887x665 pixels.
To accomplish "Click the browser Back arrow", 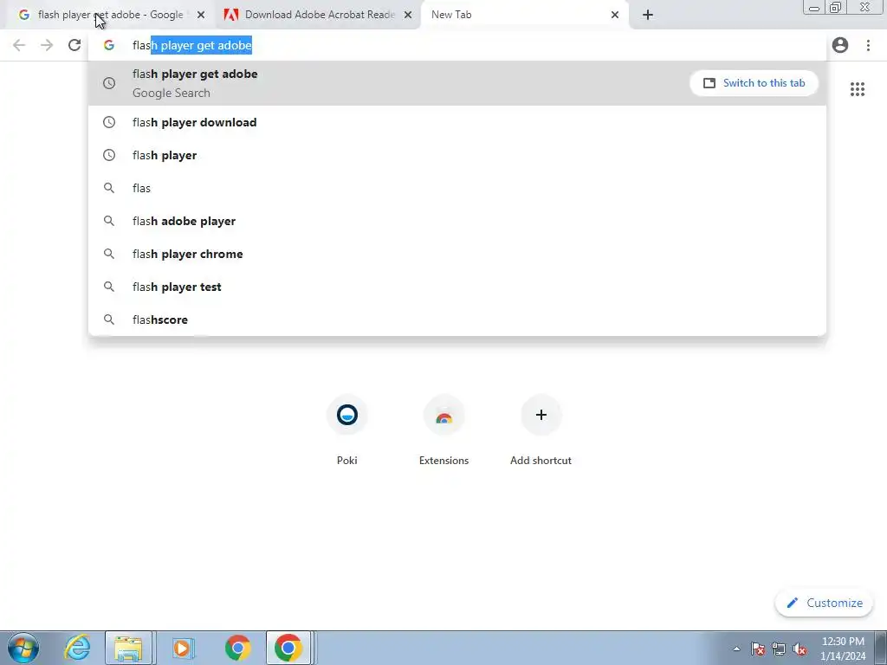I will [19, 45].
